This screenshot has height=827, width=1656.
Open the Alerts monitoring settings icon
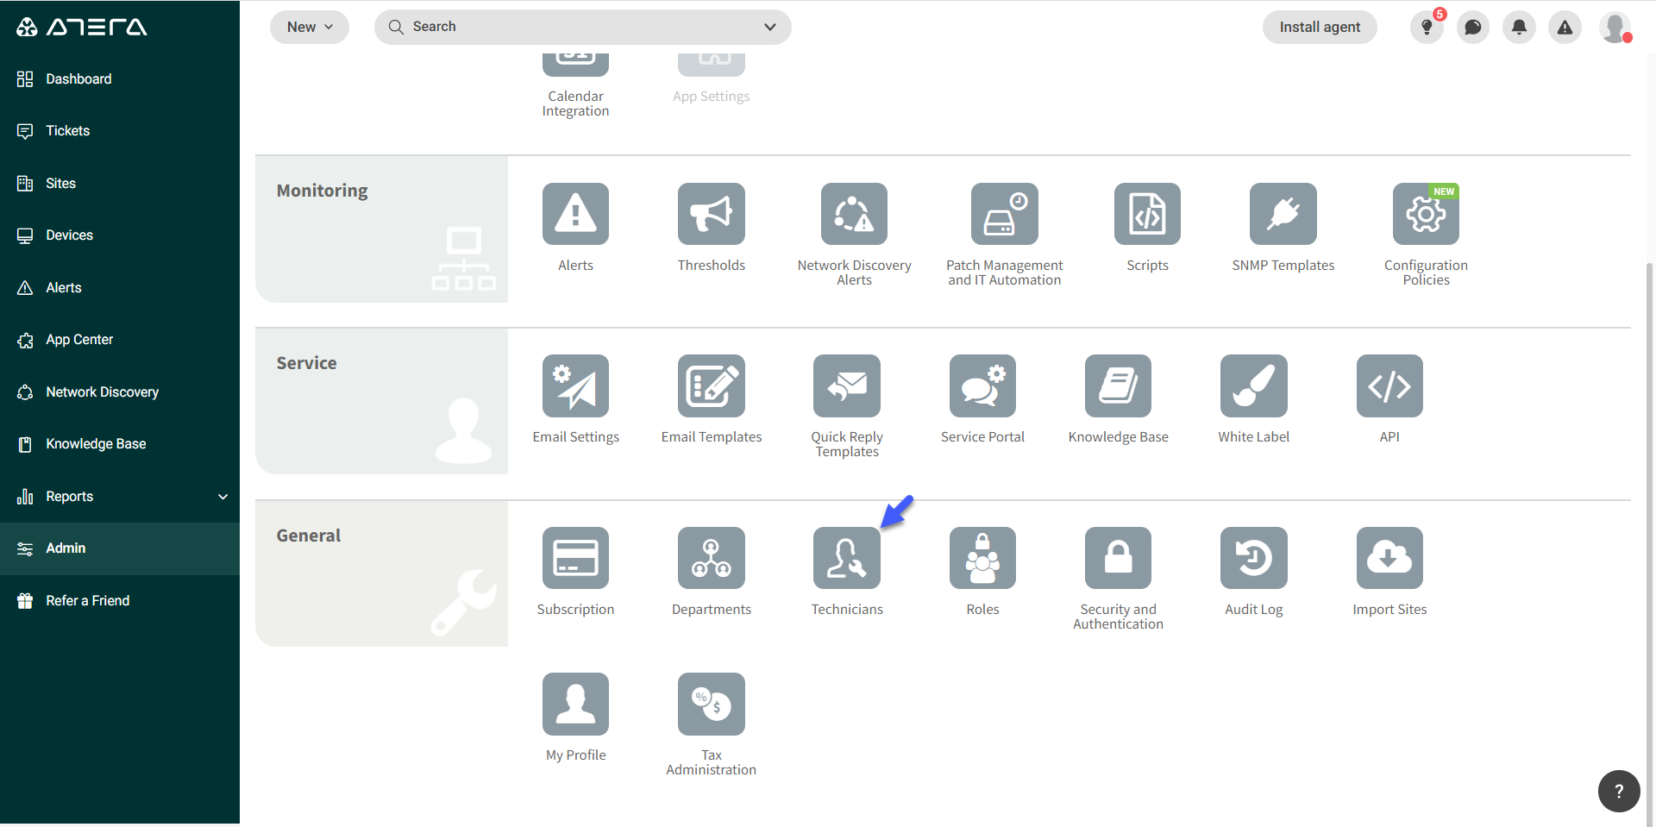pos(575,214)
